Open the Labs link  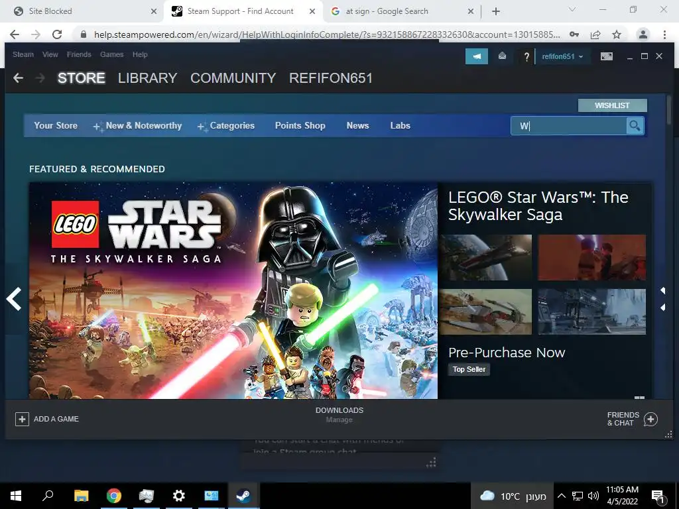(400, 125)
